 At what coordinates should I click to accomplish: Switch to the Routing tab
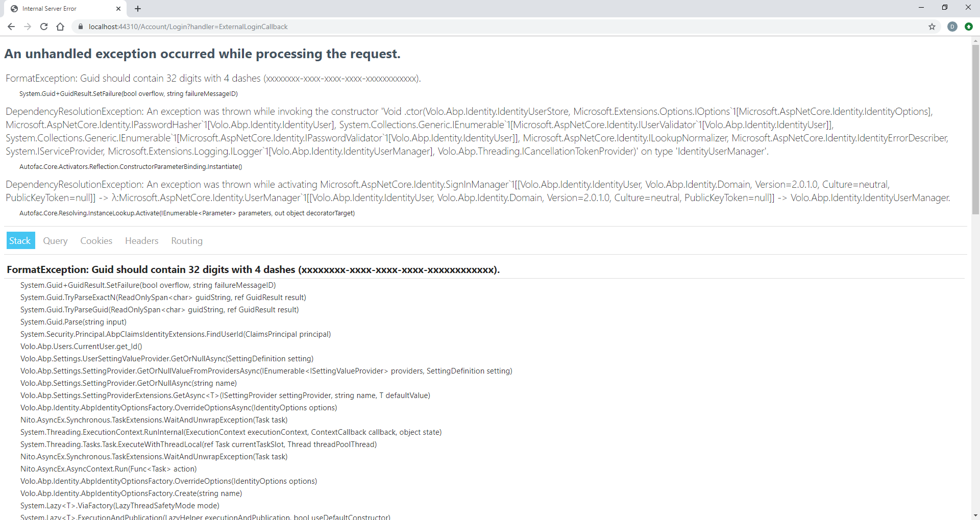(186, 240)
